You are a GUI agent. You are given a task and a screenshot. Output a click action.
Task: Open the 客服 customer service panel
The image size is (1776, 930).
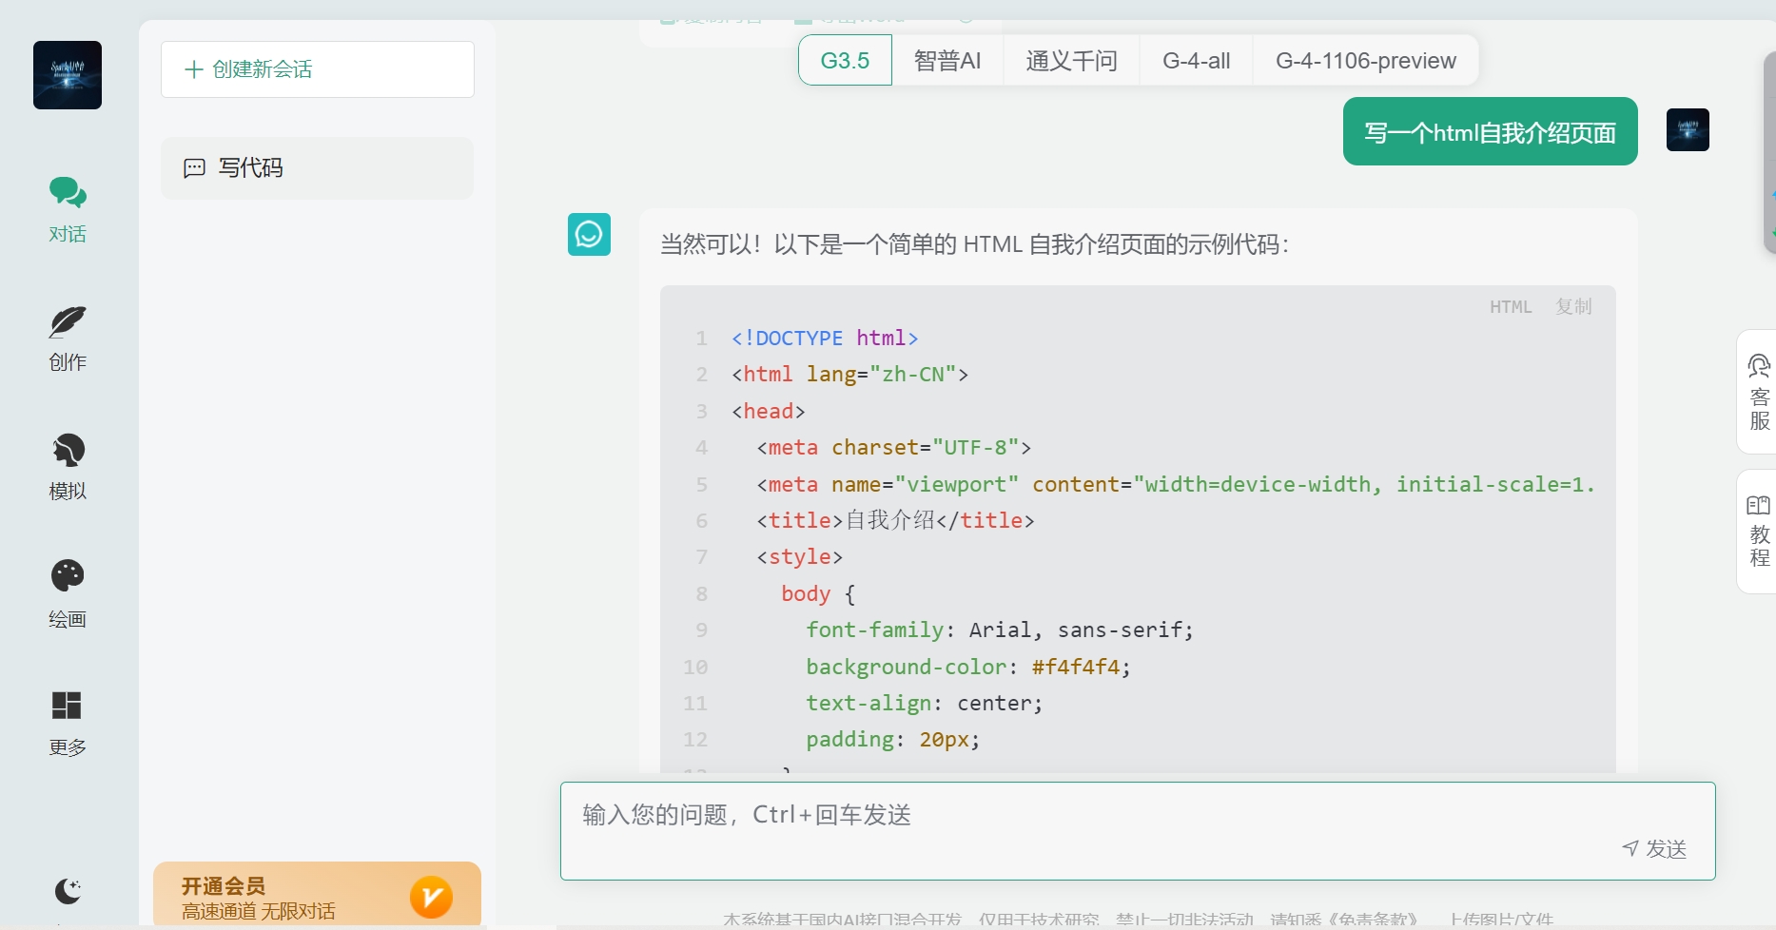[1759, 392]
